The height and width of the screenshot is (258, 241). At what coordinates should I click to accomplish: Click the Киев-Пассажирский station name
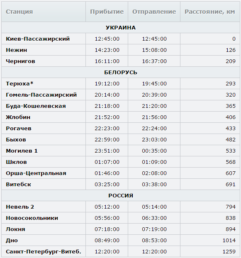(x=38, y=39)
